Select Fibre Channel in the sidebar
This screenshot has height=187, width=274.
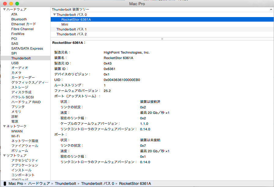coord(22,29)
